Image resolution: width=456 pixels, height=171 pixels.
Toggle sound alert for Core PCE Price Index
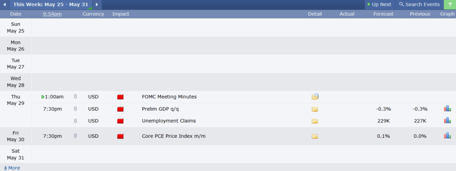(x=75, y=135)
